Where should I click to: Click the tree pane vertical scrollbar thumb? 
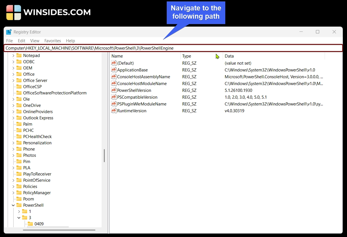[104, 156]
